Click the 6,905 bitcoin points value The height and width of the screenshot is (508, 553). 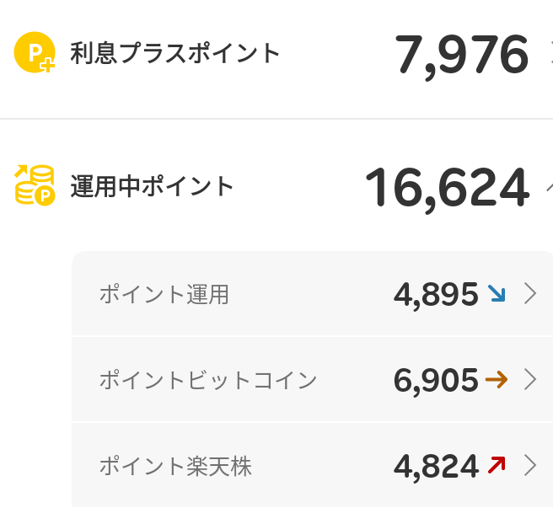click(x=436, y=381)
